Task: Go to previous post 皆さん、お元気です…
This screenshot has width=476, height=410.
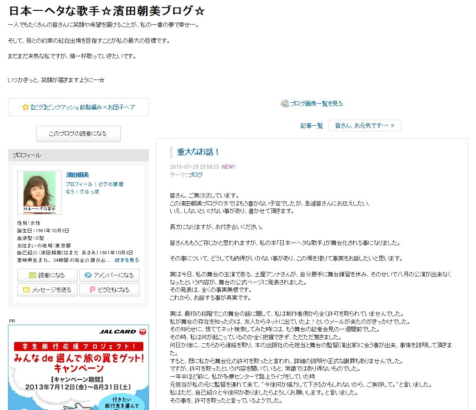Action: 365,125
